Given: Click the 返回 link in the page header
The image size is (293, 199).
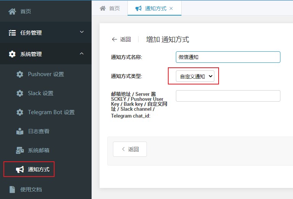Looking at the screenshot, I should (121, 39).
